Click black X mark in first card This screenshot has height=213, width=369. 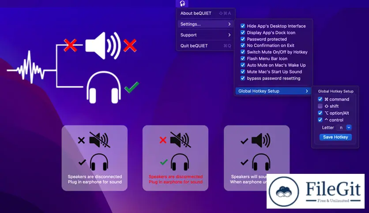[x=81, y=140]
